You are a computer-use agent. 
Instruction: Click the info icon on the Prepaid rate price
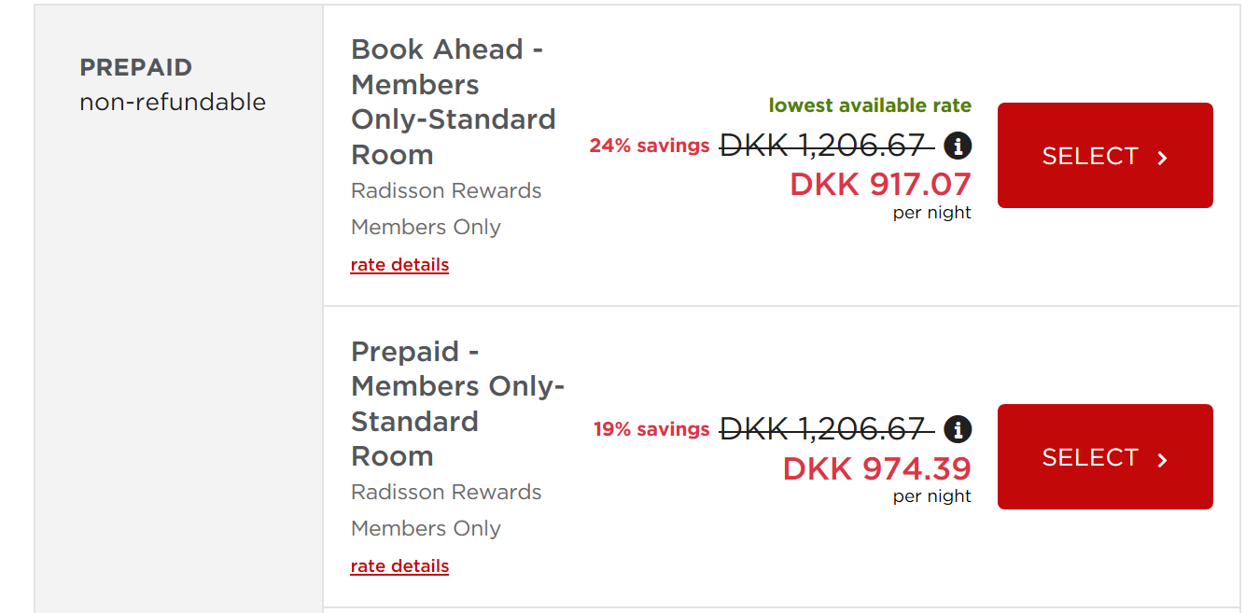point(958,429)
